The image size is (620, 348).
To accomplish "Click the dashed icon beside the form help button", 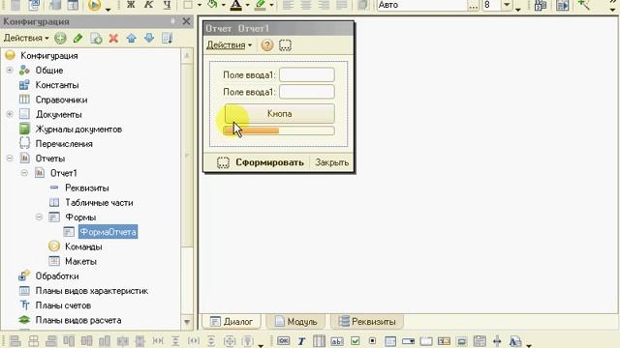I will point(285,45).
